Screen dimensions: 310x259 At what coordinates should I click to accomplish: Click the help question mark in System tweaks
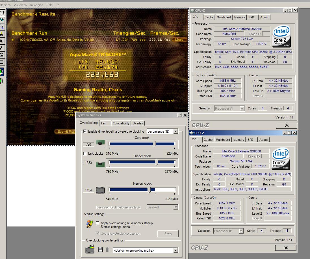tap(180, 115)
